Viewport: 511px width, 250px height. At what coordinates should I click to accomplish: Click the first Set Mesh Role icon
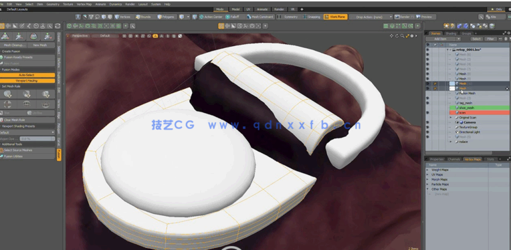pos(8,94)
